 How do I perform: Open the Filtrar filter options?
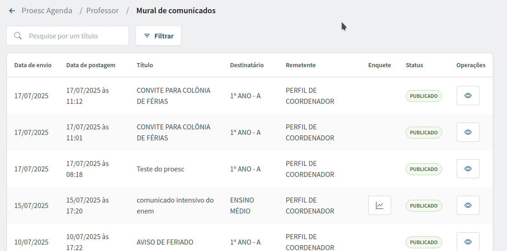pyautogui.click(x=158, y=36)
